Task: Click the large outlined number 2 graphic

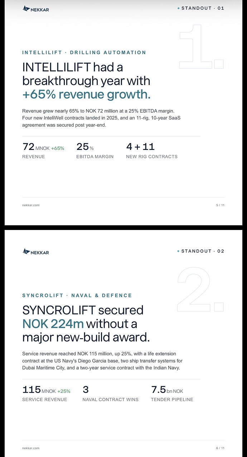Action: pyautogui.click(x=200, y=289)
